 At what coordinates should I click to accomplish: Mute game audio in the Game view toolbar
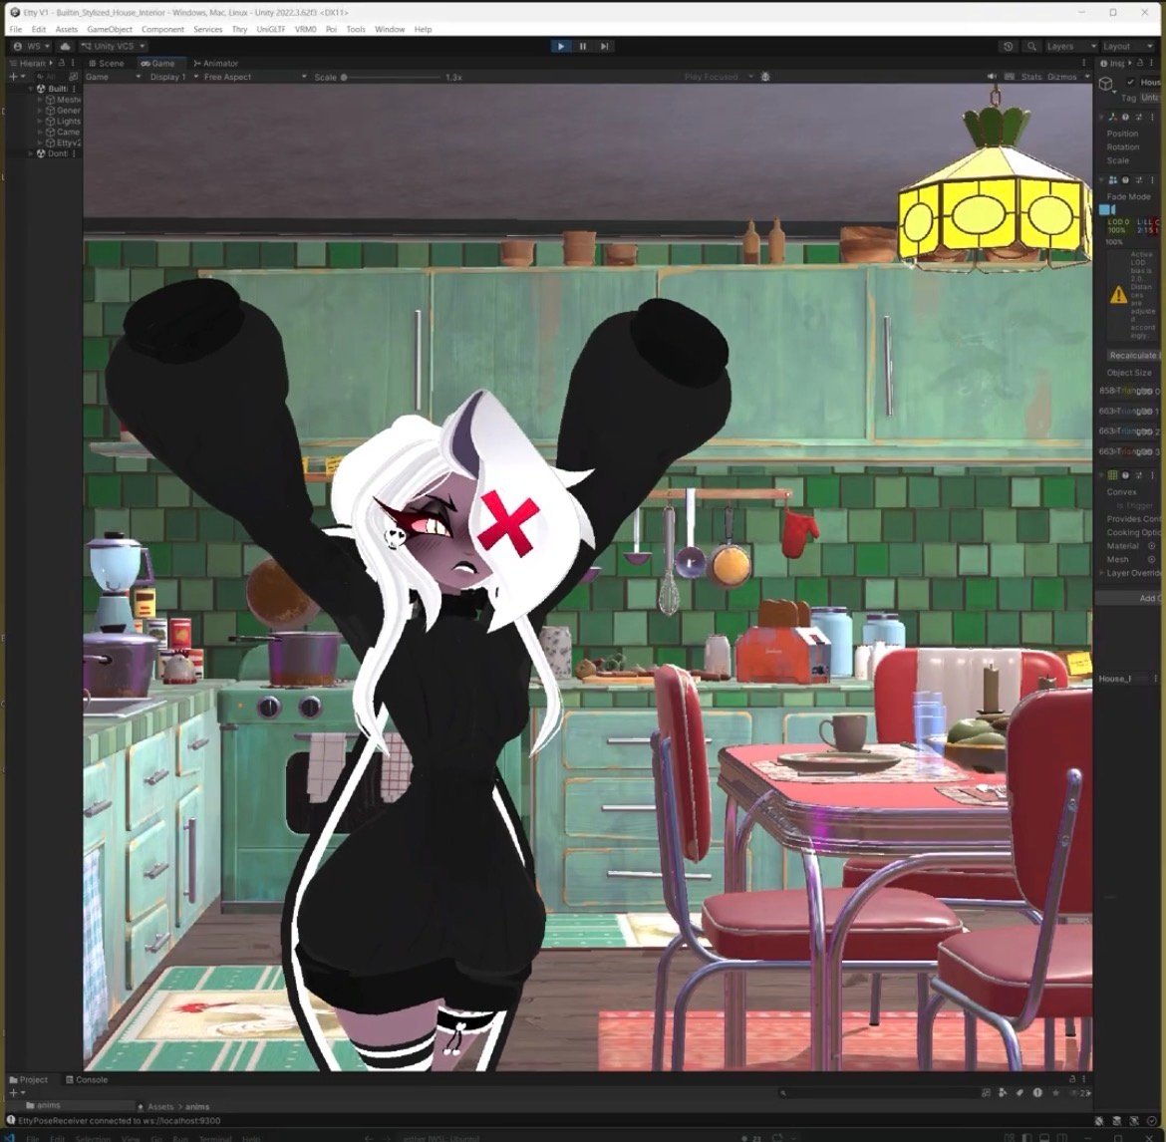(991, 77)
